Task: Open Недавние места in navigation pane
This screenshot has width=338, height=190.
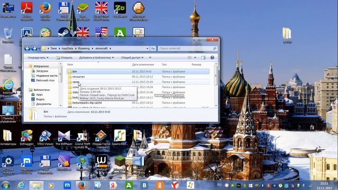Action: (x=46, y=75)
